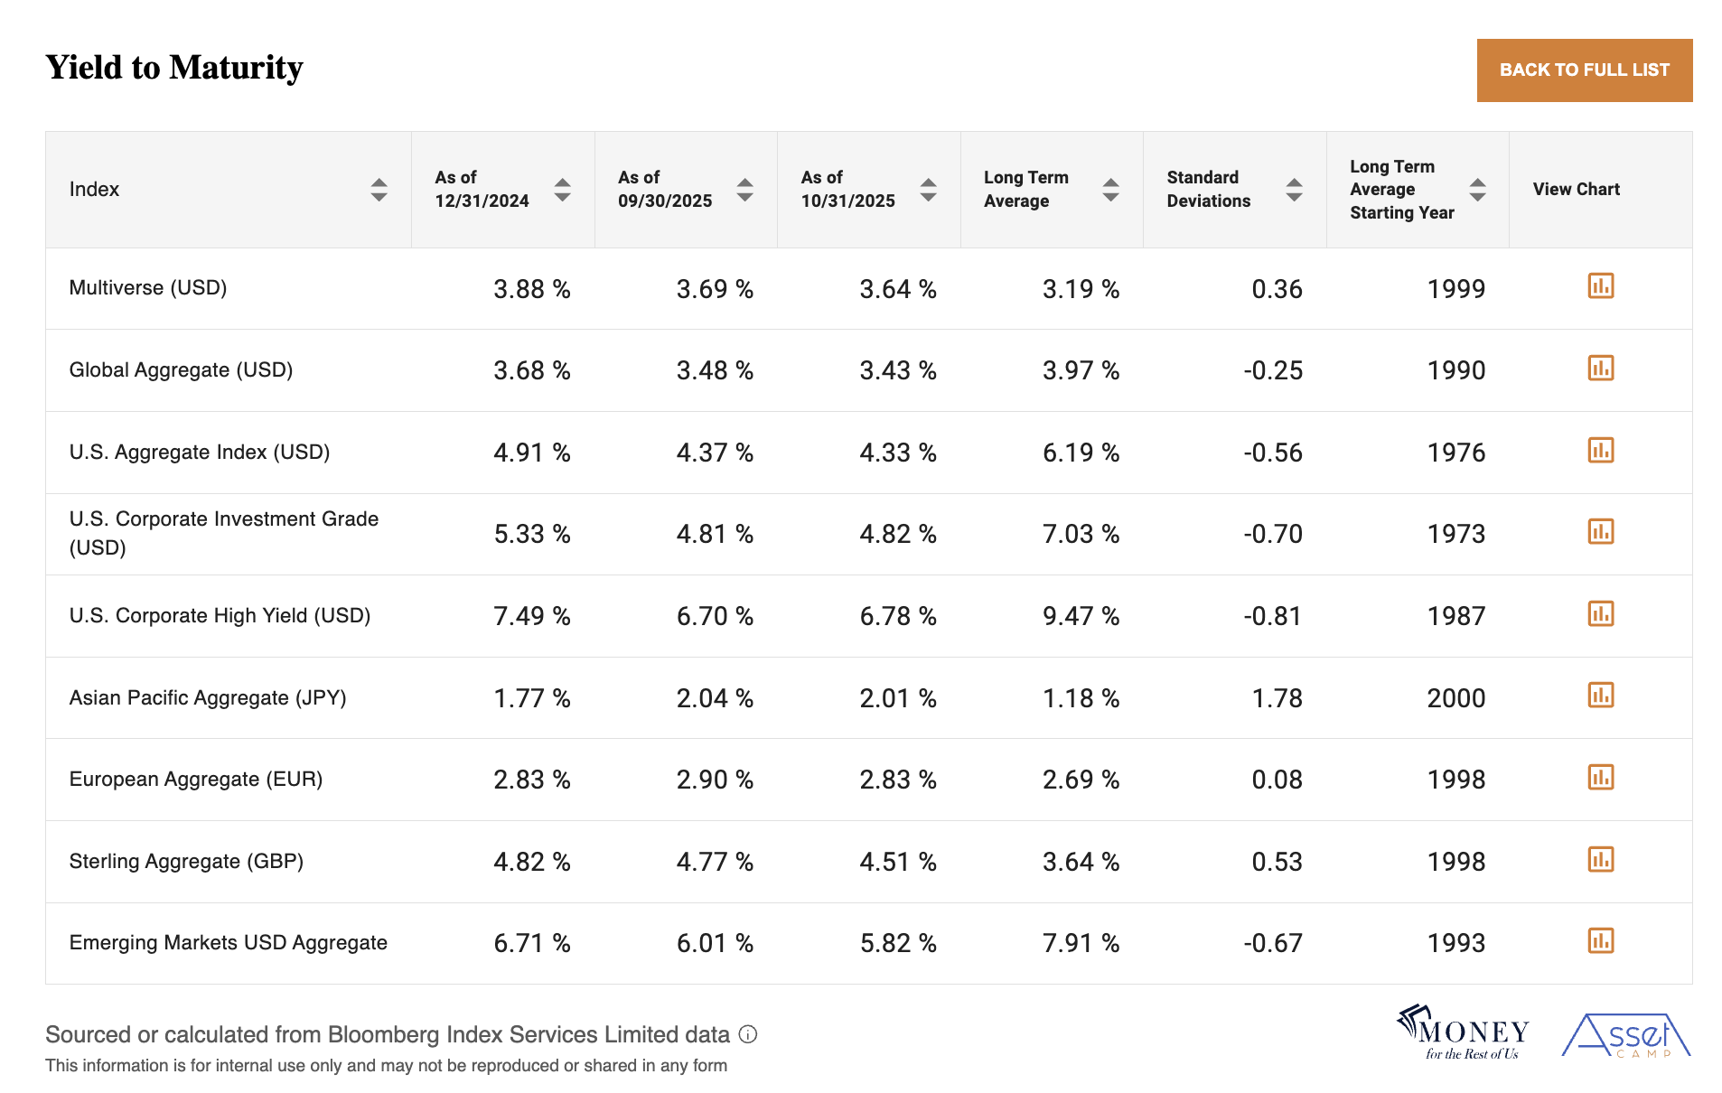1722x1093 pixels.
Task: View chart for Global Aggregate (USD)
Action: [1600, 369]
